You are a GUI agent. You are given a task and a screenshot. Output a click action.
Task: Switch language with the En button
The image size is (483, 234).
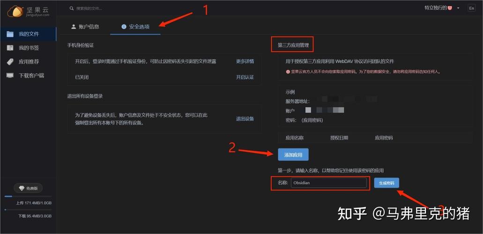tap(472, 8)
